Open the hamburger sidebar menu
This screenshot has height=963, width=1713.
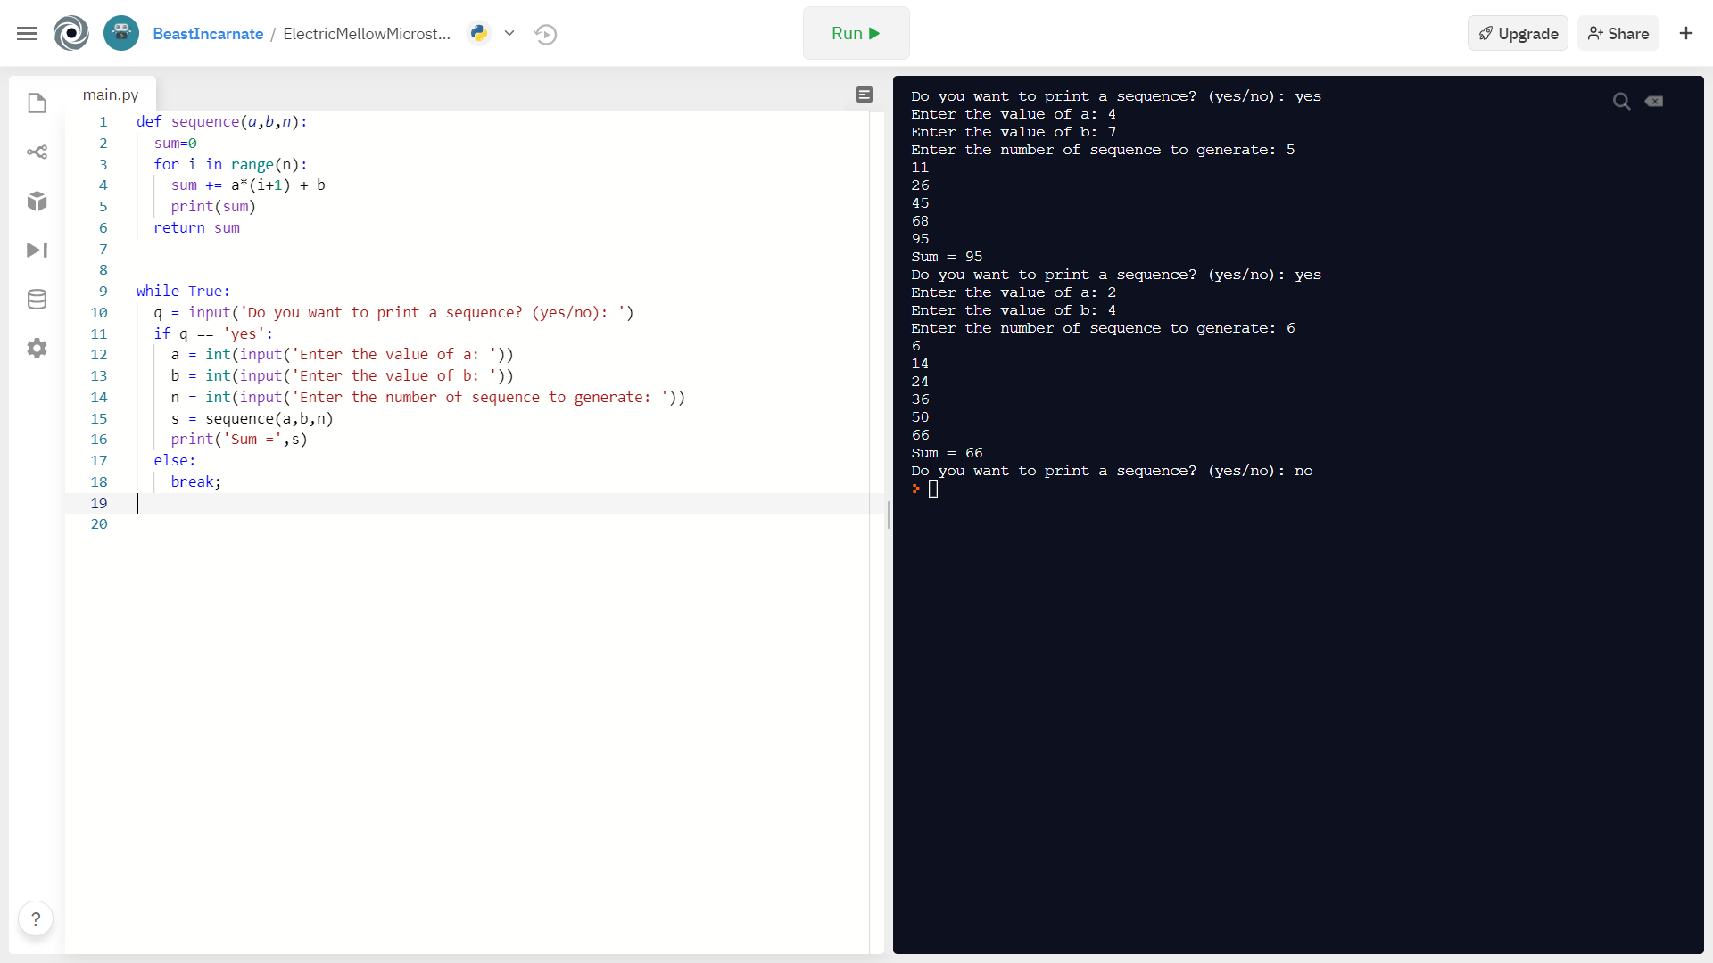[x=27, y=34]
